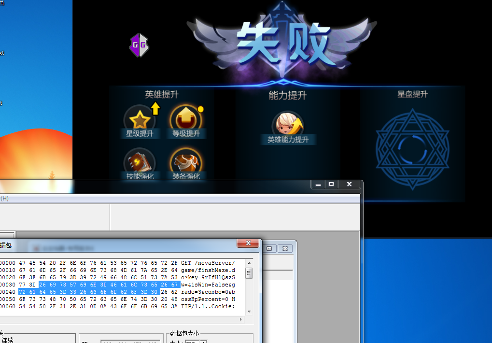This screenshot has height=343, width=492.
Task: Click the hex view scroll-up arrow
Action: pyautogui.click(x=249, y=263)
